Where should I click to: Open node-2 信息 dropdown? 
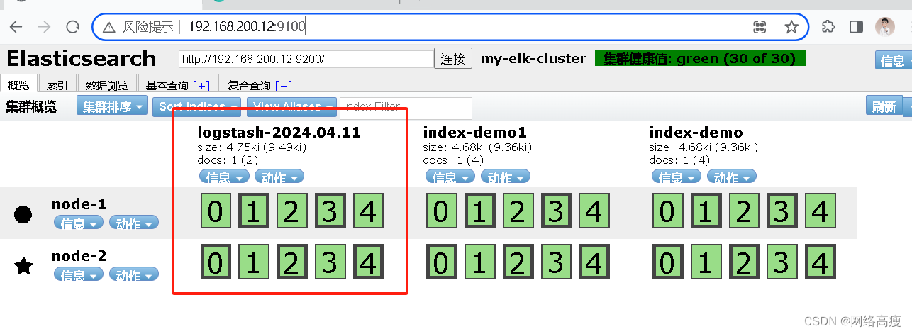tap(79, 275)
